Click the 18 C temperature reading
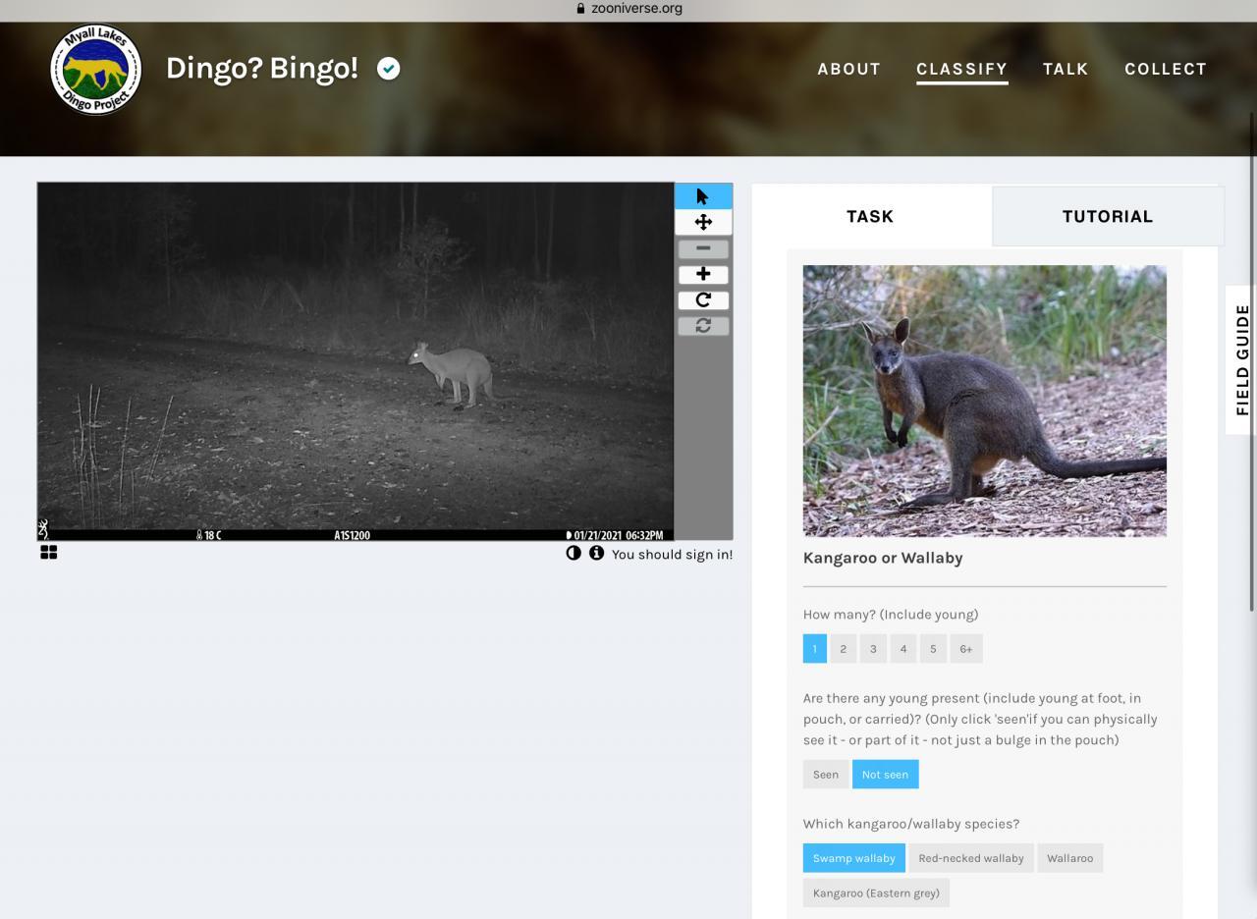The image size is (1257, 919). 209,535
